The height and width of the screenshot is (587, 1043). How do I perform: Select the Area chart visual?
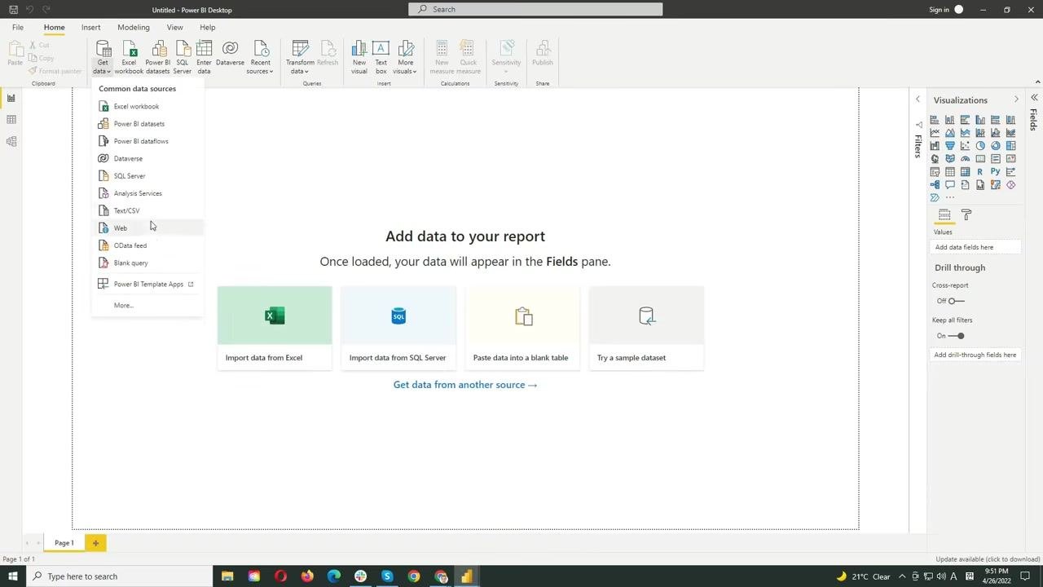[950, 133]
